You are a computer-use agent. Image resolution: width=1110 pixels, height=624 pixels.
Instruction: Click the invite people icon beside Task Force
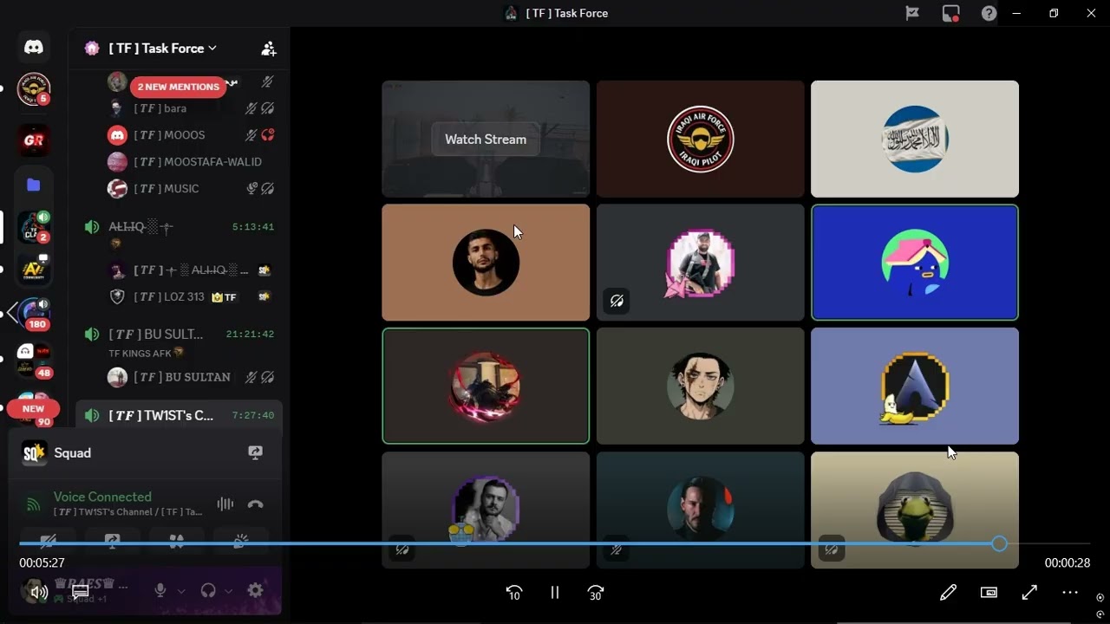[269, 49]
